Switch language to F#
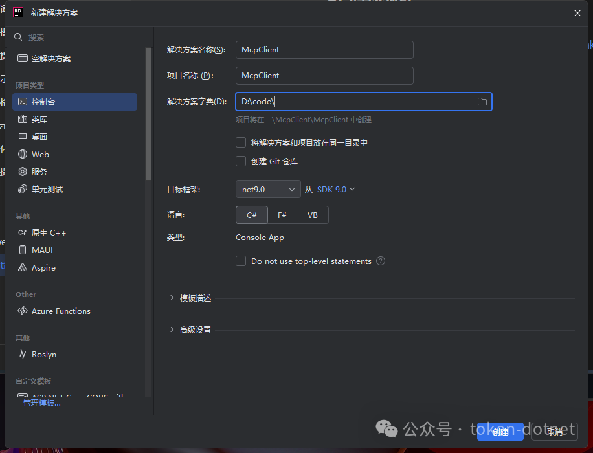This screenshot has height=453, width=593. coord(282,214)
